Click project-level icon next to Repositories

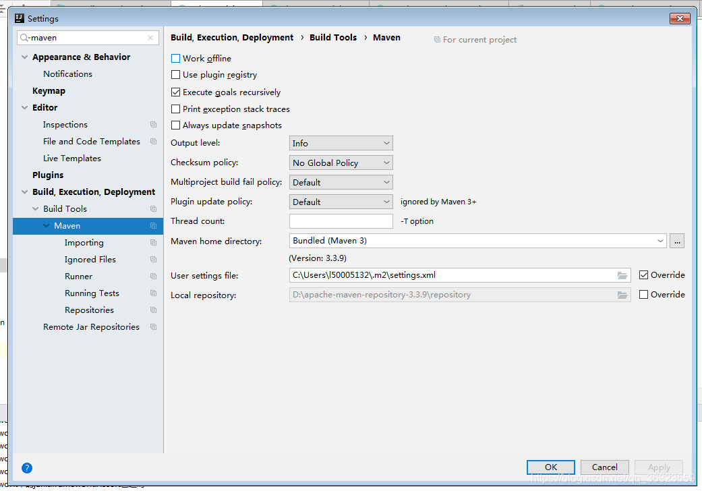pos(154,310)
